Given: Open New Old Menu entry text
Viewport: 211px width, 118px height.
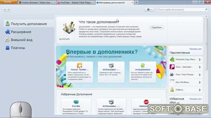Looking at the screenshot, I should coord(182,82).
